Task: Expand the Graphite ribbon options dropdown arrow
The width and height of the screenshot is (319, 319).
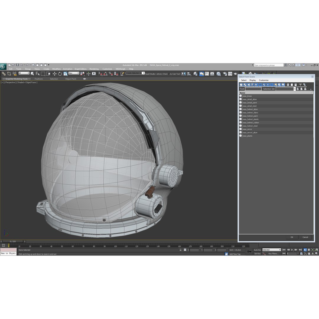Action: pos(87,79)
